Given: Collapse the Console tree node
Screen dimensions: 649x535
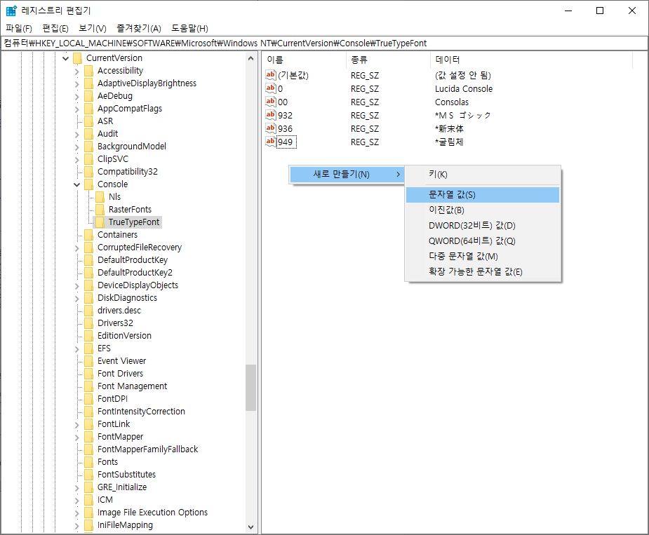Looking at the screenshot, I should pyautogui.click(x=76, y=184).
